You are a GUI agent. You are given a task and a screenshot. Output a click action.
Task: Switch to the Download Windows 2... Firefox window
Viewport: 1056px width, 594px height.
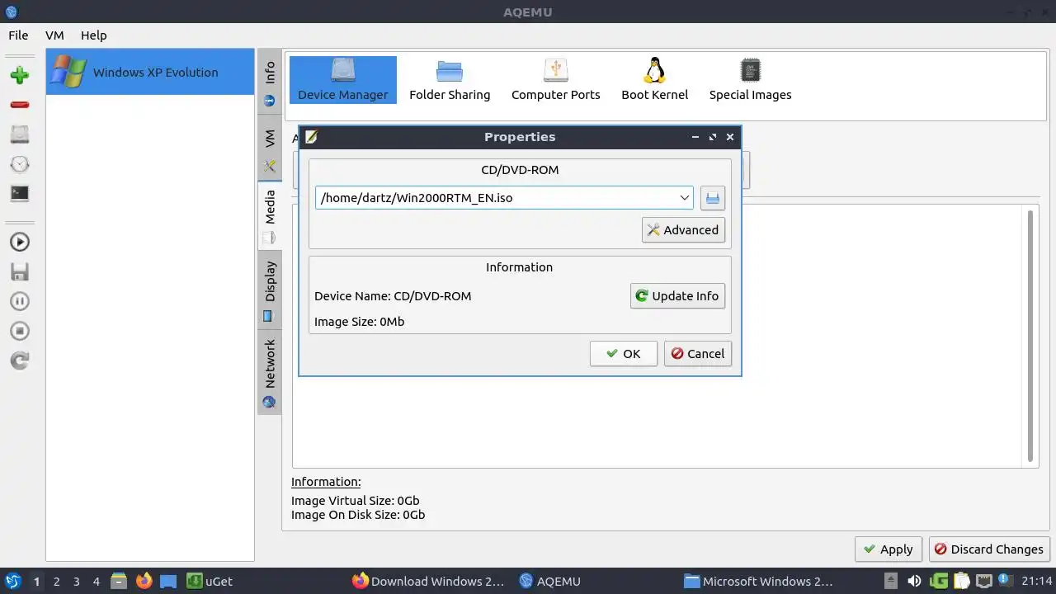point(428,582)
